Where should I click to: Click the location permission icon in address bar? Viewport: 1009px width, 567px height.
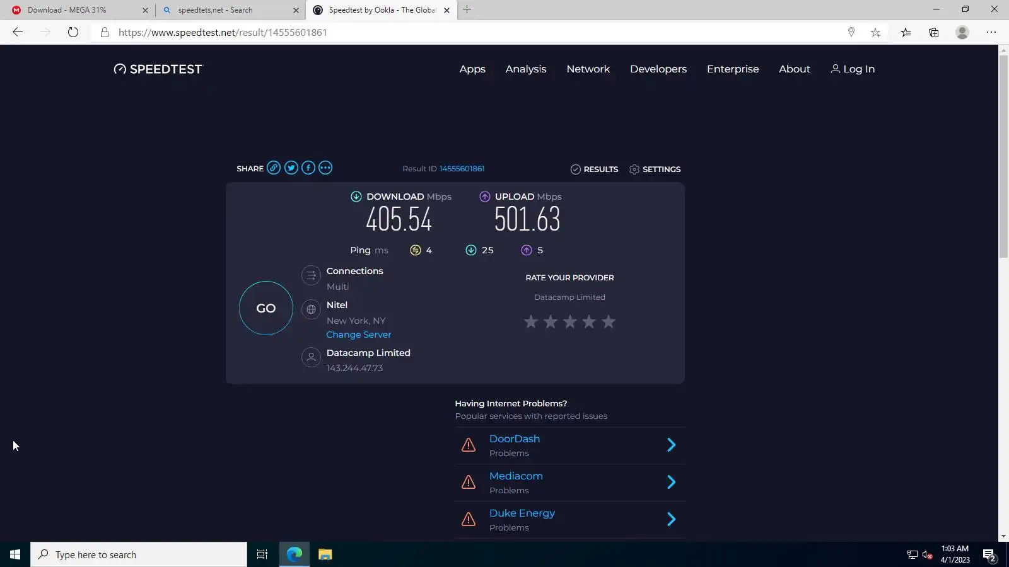coord(851,32)
